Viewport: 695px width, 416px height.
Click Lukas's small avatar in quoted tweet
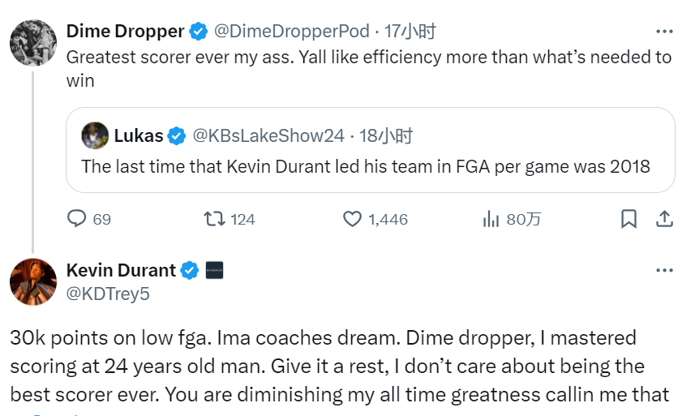(96, 136)
